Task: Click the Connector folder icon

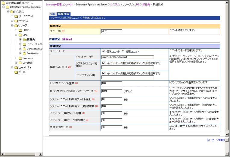Action: (x=20, y=58)
